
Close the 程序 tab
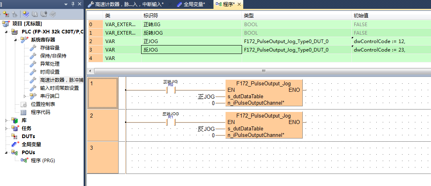point(239,4)
